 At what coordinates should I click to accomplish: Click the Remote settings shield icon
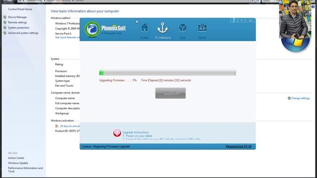[x=5, y=22]
